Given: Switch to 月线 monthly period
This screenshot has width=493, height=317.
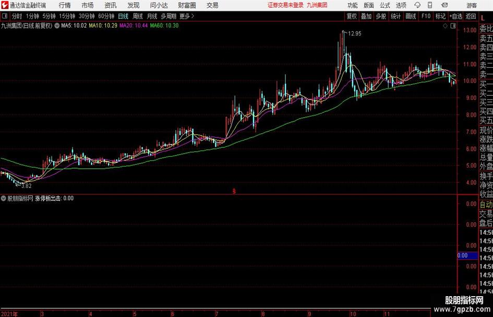Looking at the screenshot, I should click(x=152, y=16).
